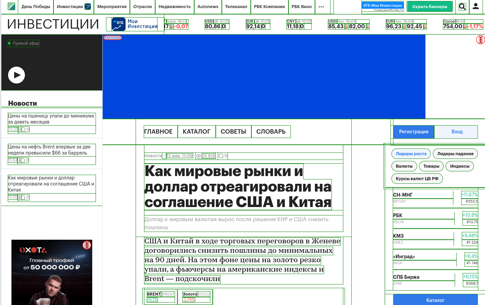Click CNY ЦБ 11,18 ticker

point(299,24)
